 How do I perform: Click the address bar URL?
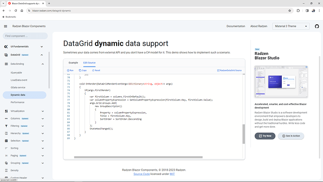click(51, 11)
